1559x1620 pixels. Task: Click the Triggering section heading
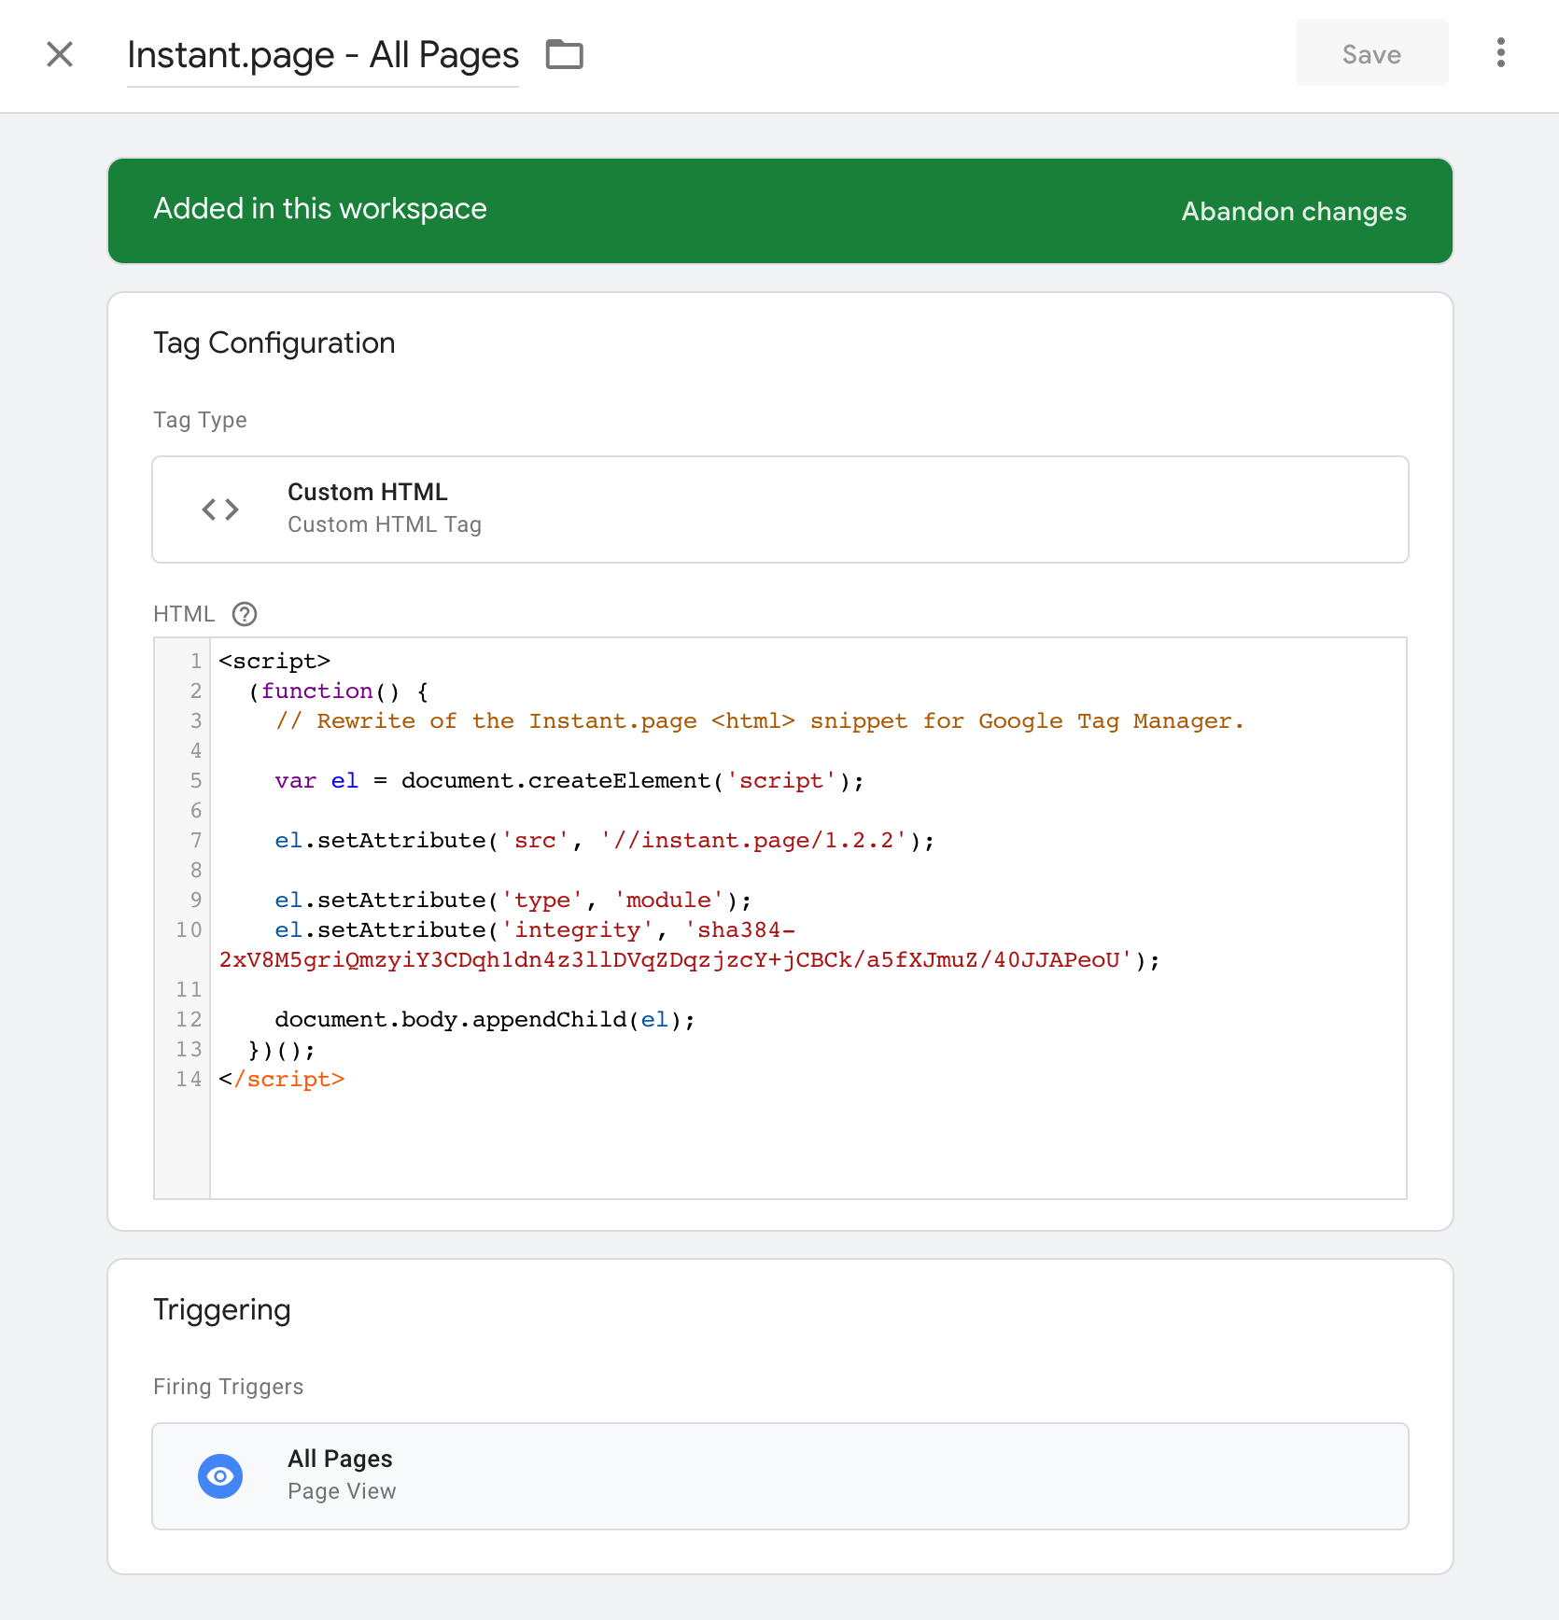(x=222, y=1310)
